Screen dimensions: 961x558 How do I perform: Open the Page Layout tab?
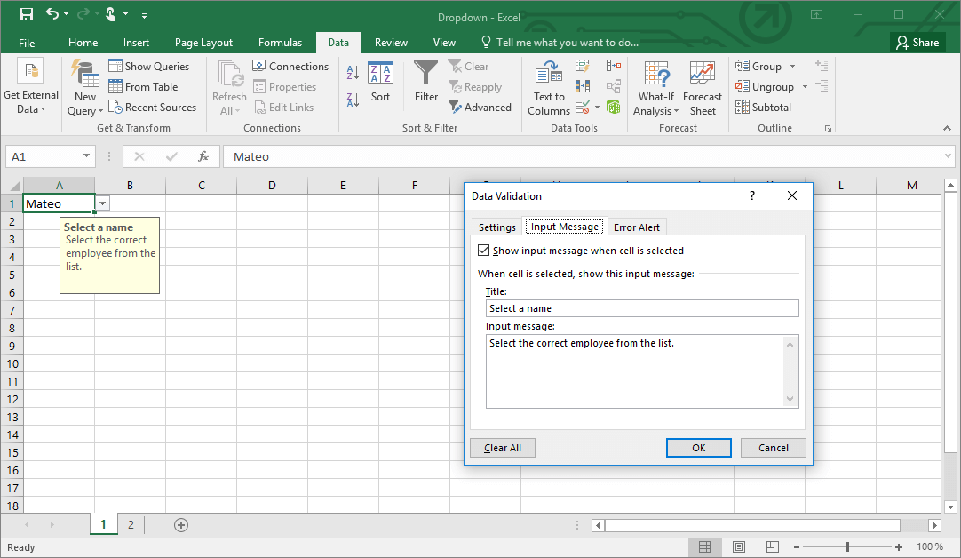[x=203, y=43]
